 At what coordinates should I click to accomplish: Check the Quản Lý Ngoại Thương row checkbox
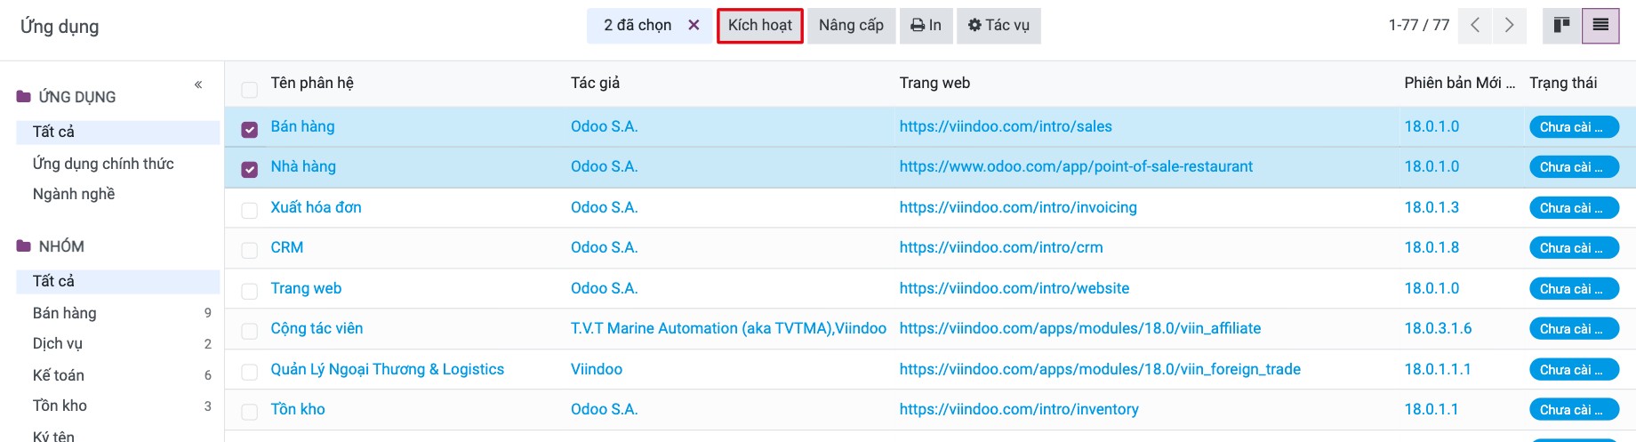pos(250,373)
